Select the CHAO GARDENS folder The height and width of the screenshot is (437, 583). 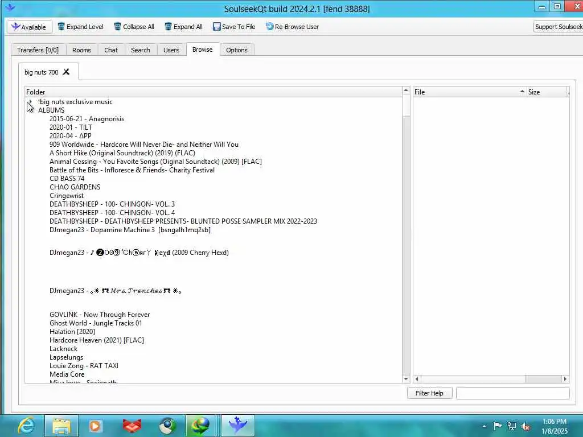pos(75,187)
